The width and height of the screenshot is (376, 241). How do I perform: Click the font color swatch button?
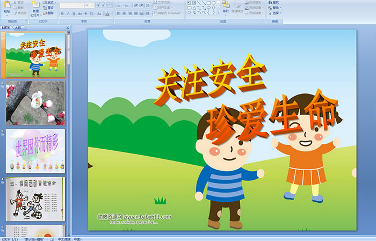[107, 13]
